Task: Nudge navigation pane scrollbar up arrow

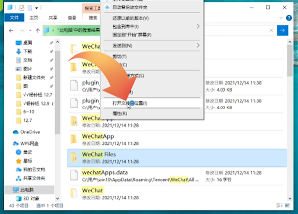Action: tap(58, 42)
